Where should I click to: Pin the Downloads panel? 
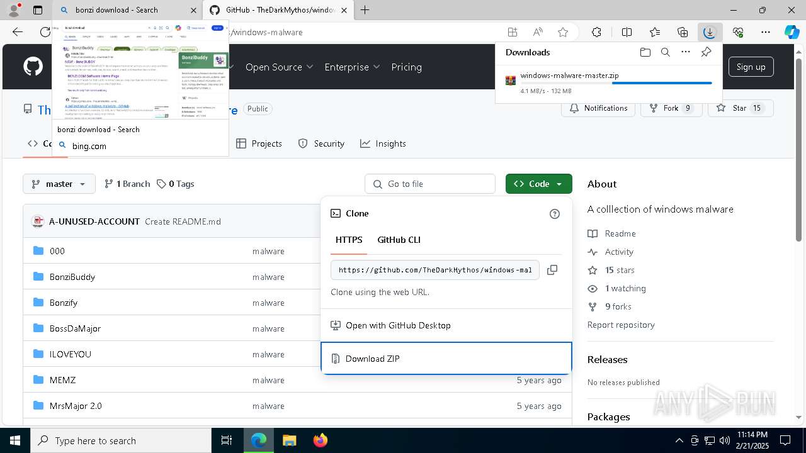click(x=706, y=52)
